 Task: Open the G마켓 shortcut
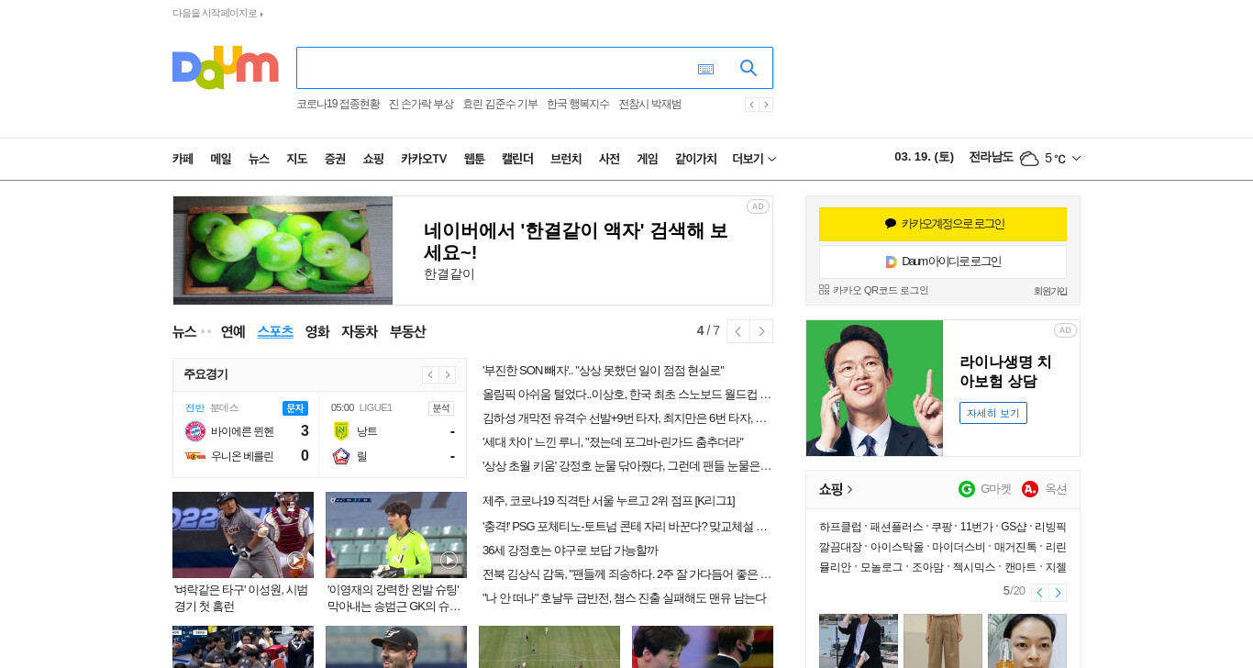coord(985,489)
